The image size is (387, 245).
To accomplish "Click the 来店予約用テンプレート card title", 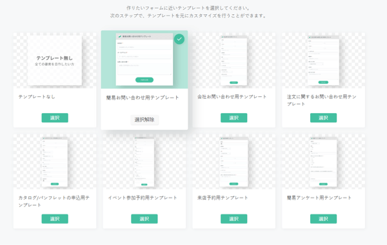I will [223, 198].
